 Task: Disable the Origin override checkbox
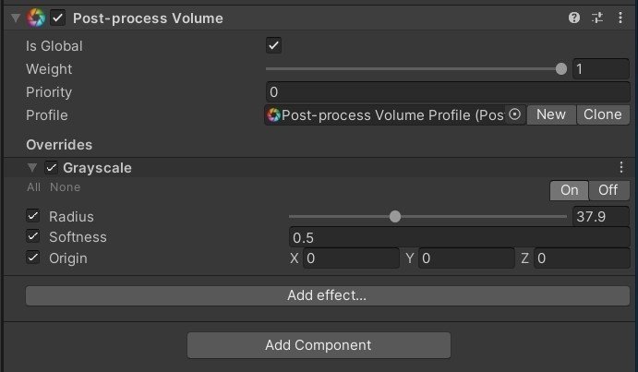[x=33, y=258]
